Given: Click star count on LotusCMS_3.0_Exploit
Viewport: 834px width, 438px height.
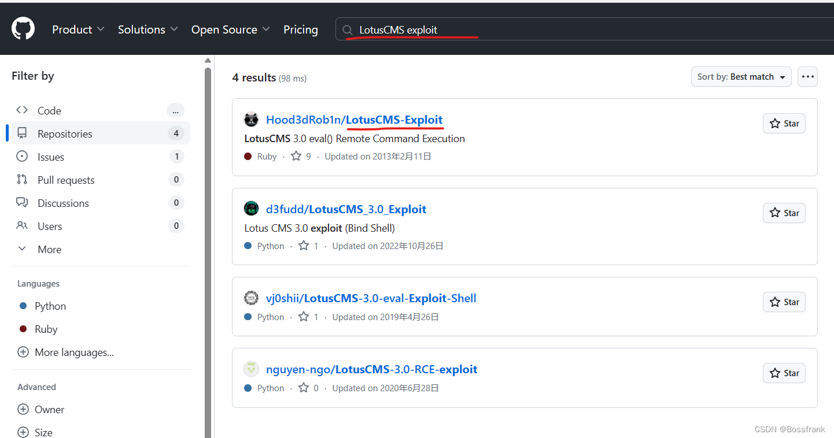Looking at the screenshot, I should point(308,246).
